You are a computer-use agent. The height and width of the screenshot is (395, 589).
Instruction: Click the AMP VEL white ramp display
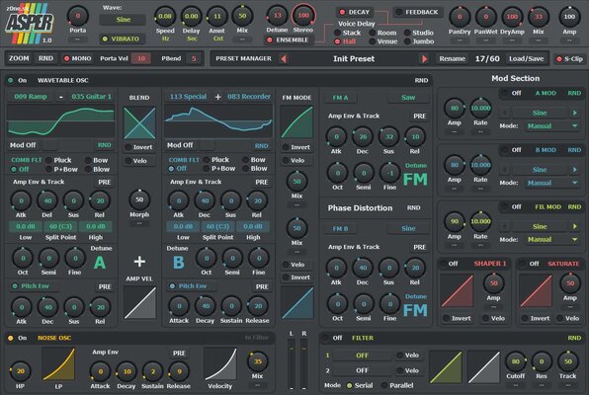click(x=139, y=302)
